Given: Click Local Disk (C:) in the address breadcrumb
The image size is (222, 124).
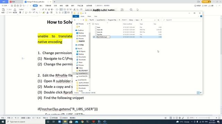Looking at the screenshot, I should point(101,20).
